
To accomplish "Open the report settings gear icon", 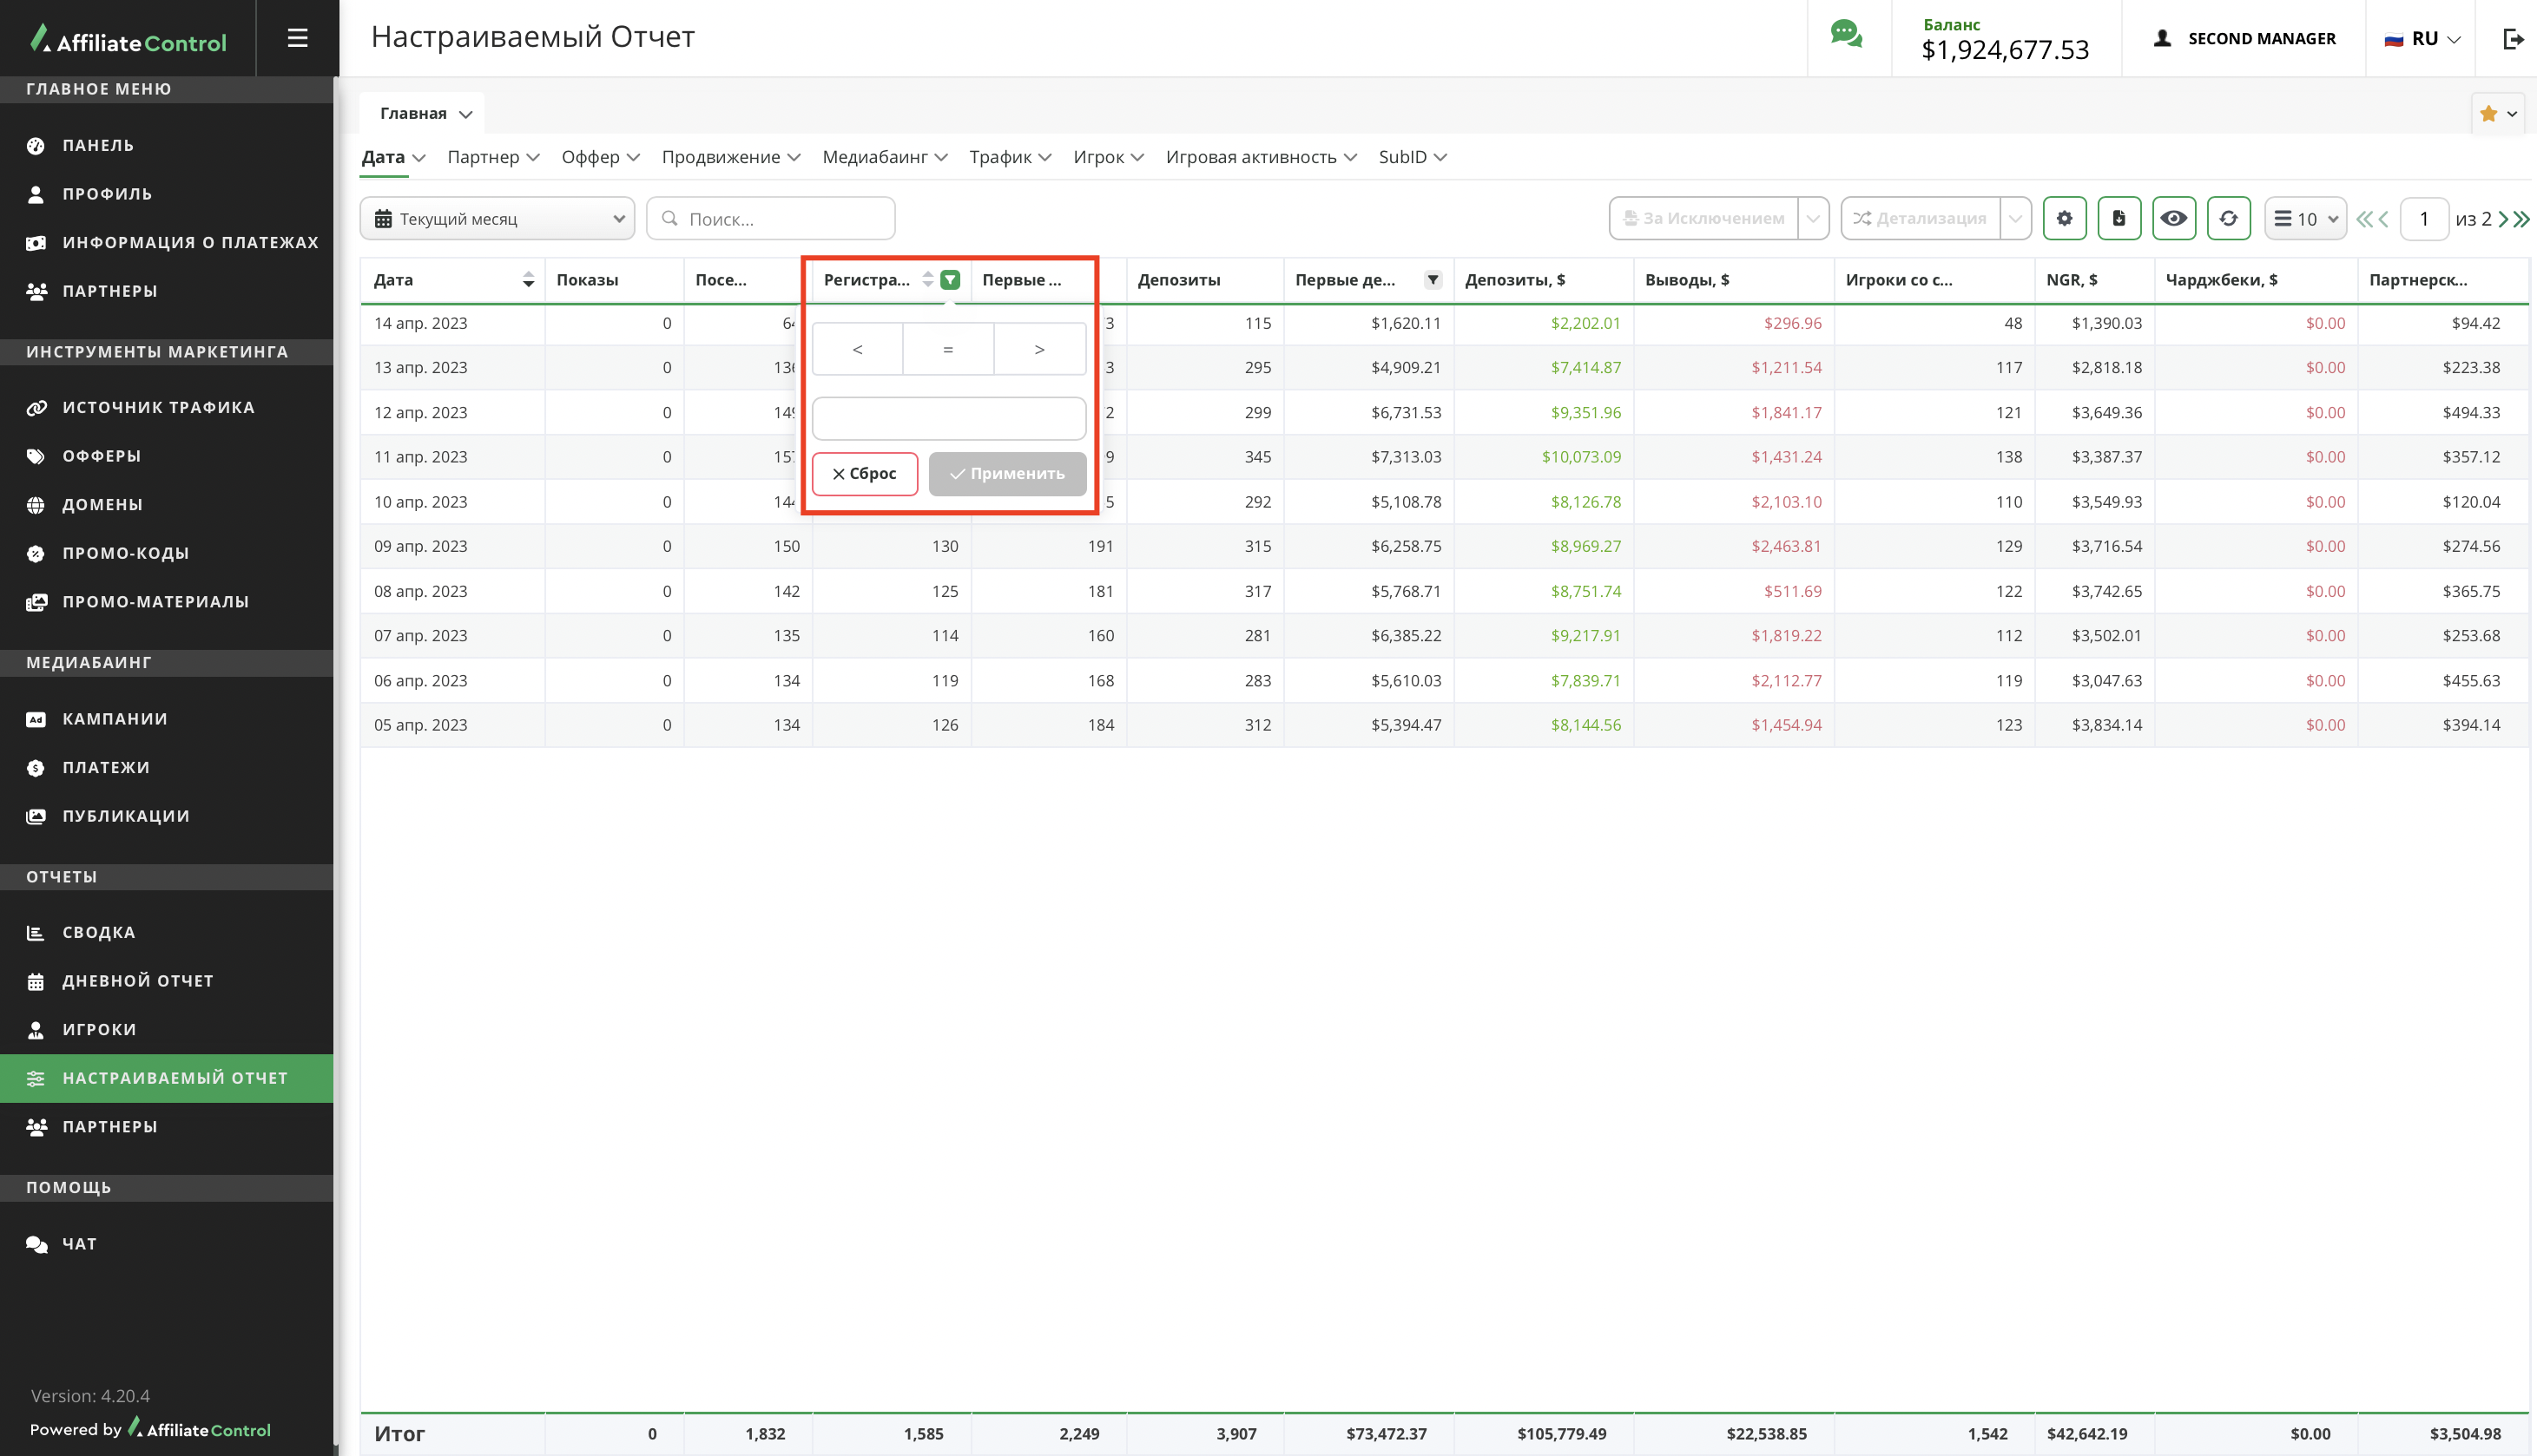I will pos(2064,218).
